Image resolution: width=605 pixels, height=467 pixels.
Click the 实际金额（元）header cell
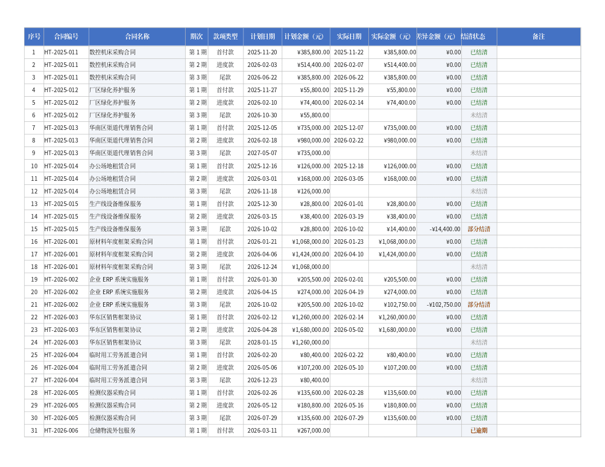392,37
